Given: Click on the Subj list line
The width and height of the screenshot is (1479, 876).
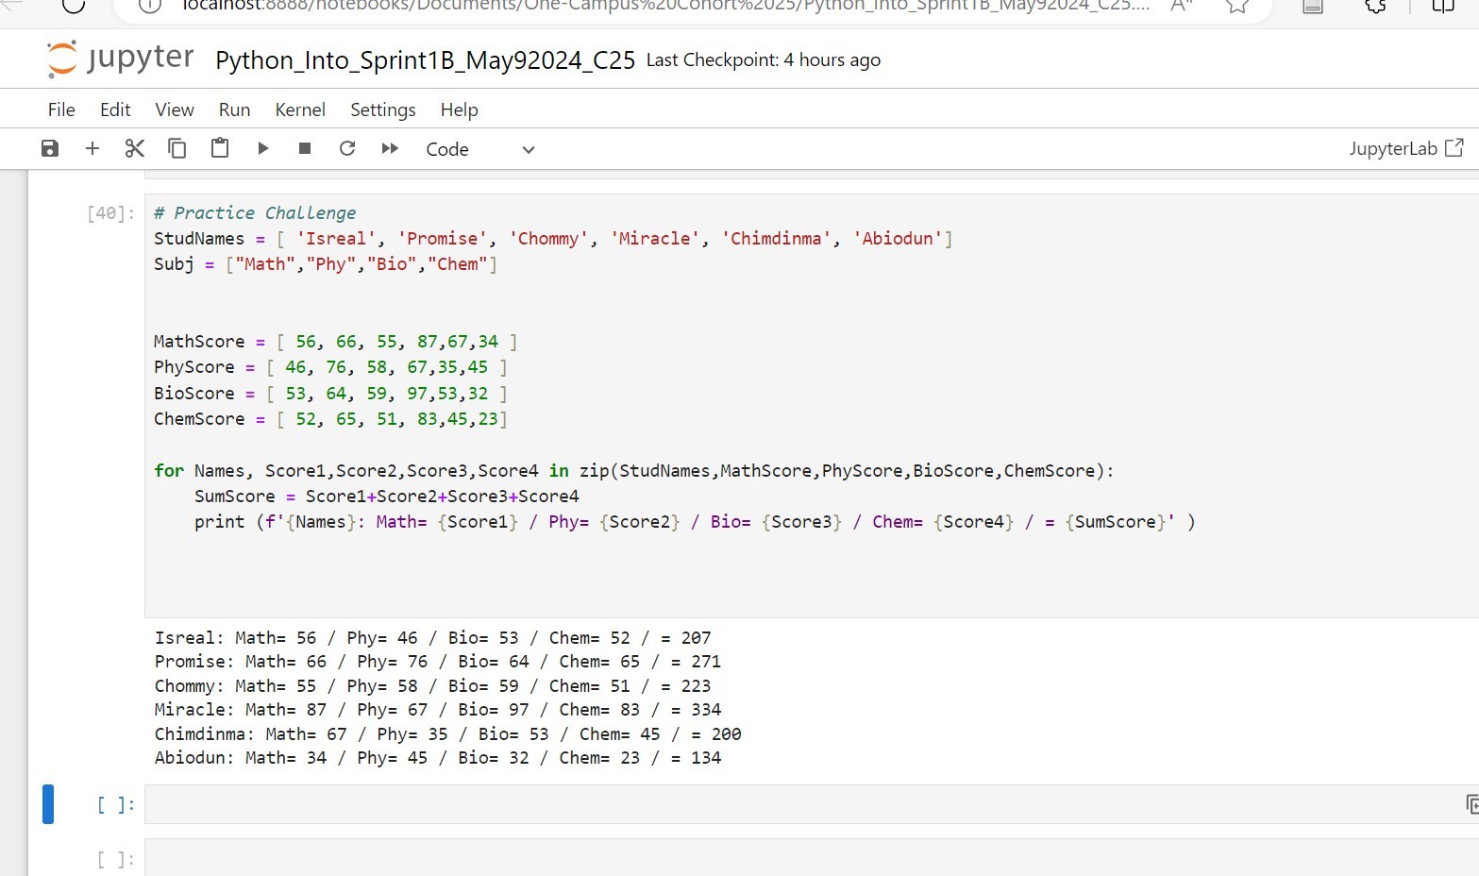Looking at the screenshot, I should coord(326,264).
